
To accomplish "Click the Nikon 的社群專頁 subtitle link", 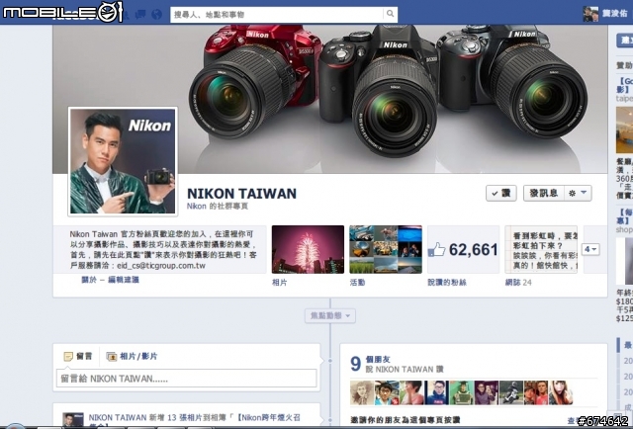I will (x=218, y=207).
